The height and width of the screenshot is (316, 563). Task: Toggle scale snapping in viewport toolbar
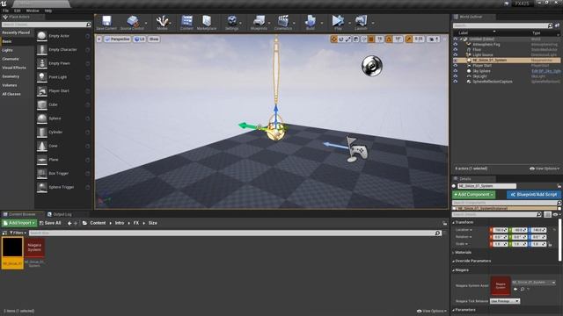pos(408,39)
